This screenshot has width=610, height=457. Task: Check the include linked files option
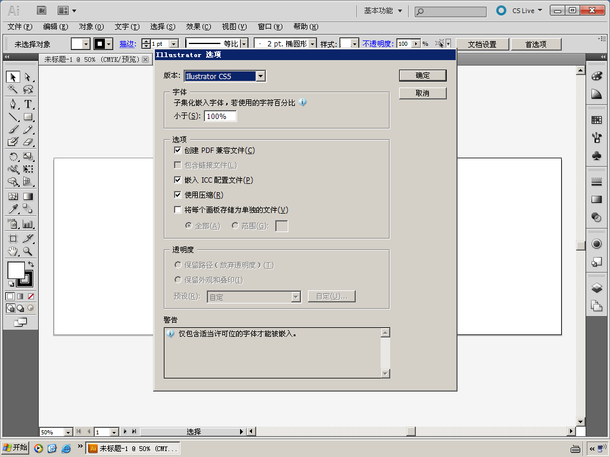(x=178, y=165)
